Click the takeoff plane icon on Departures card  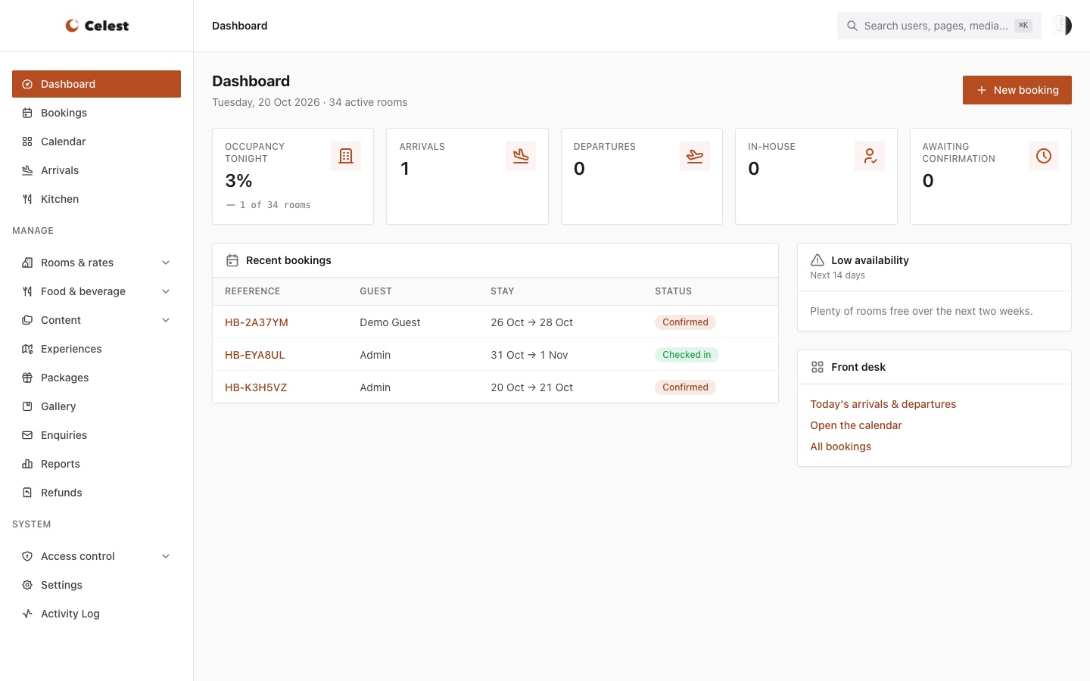coord(695,156)
